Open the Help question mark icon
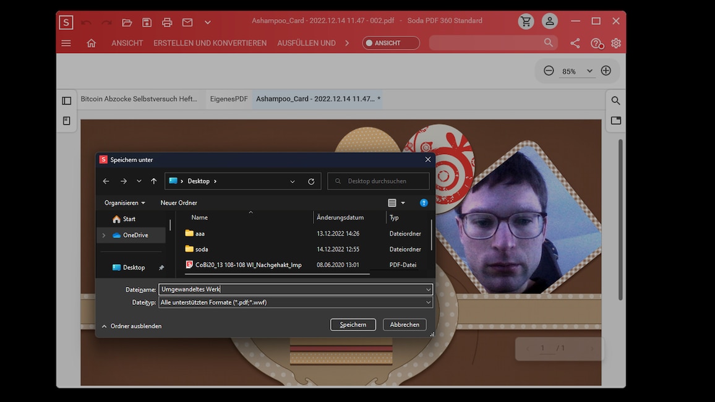This screenshot has height=402, width=715. pos(596,43)
